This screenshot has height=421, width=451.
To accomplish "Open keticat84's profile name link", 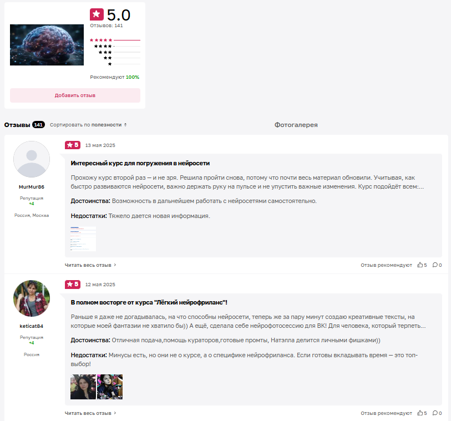I will (x=32, y=326).
